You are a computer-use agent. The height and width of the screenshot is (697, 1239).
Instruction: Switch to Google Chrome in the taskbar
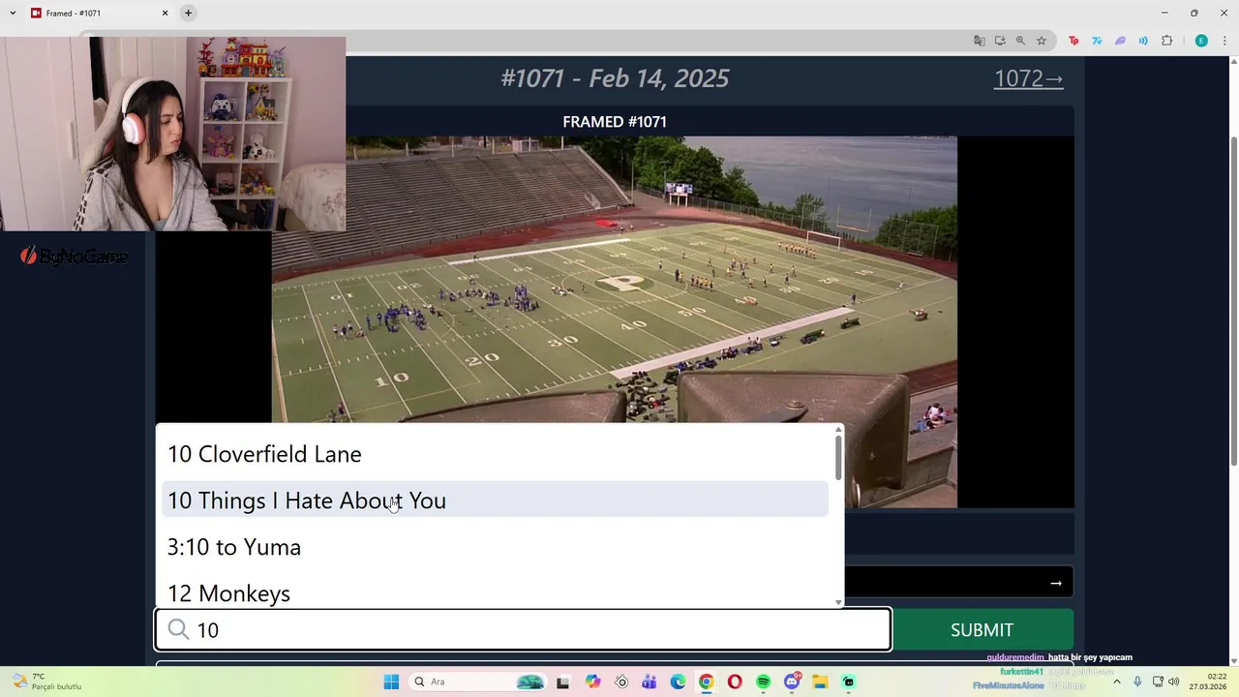tap(707, 682)
